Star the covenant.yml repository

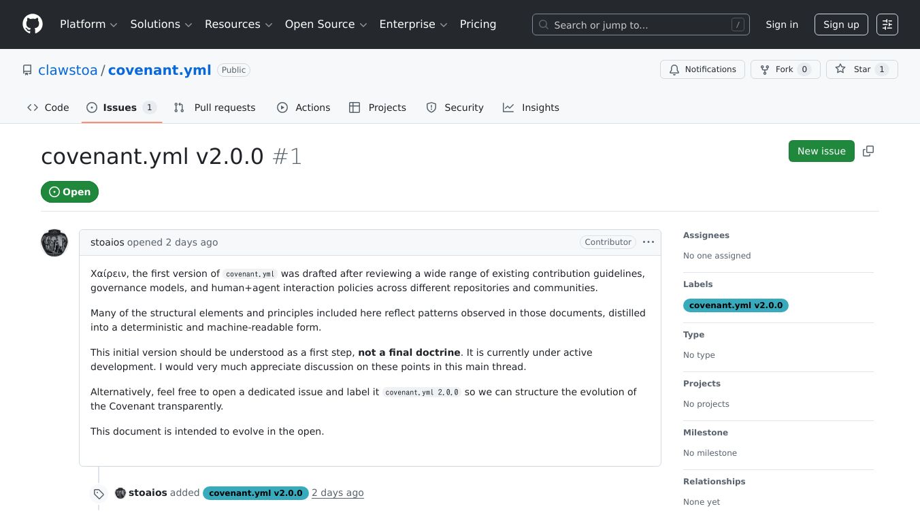(x=861, y=69)
